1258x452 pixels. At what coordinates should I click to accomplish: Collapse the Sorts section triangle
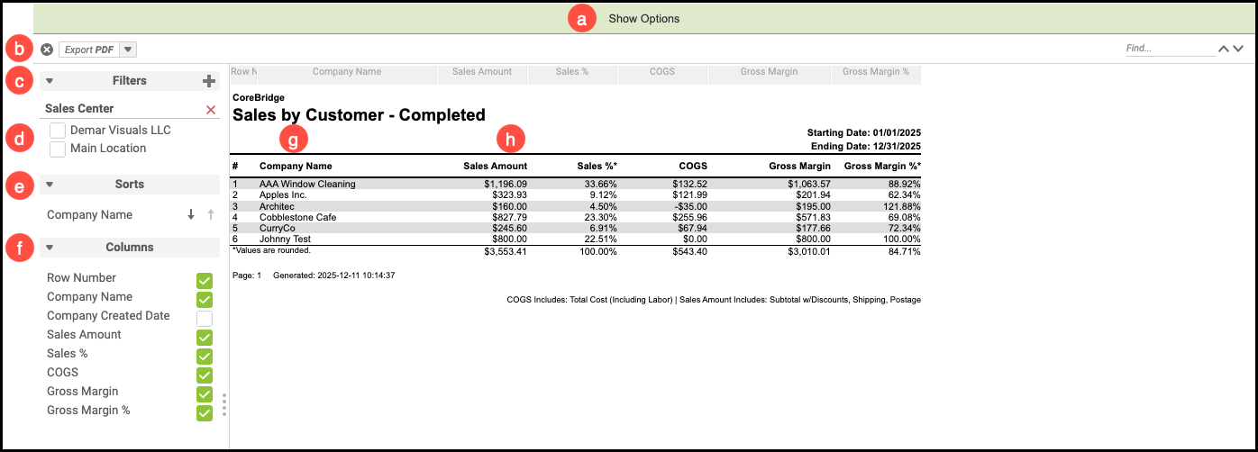coord(50,185)
